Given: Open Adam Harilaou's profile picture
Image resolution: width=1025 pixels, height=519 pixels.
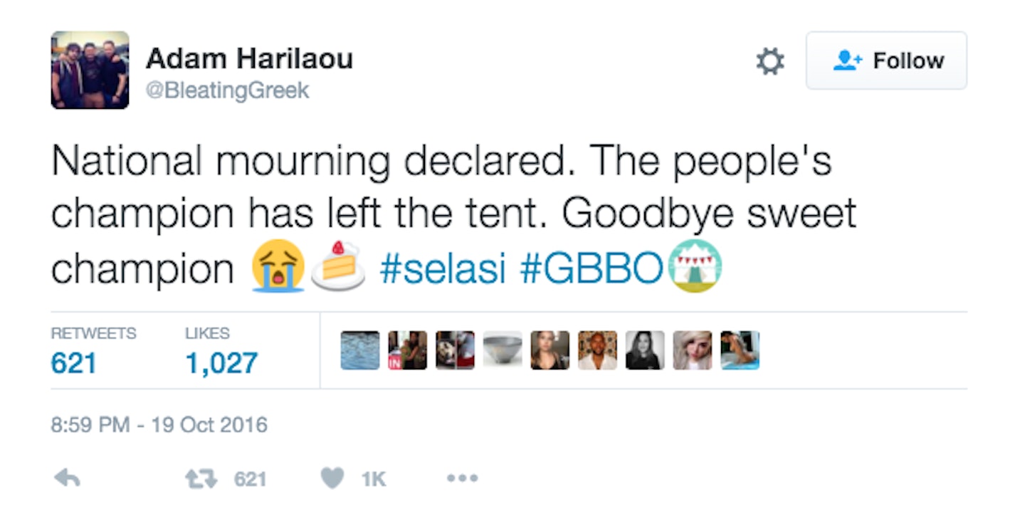Looking at the screenshot, I should coord(90,70).
